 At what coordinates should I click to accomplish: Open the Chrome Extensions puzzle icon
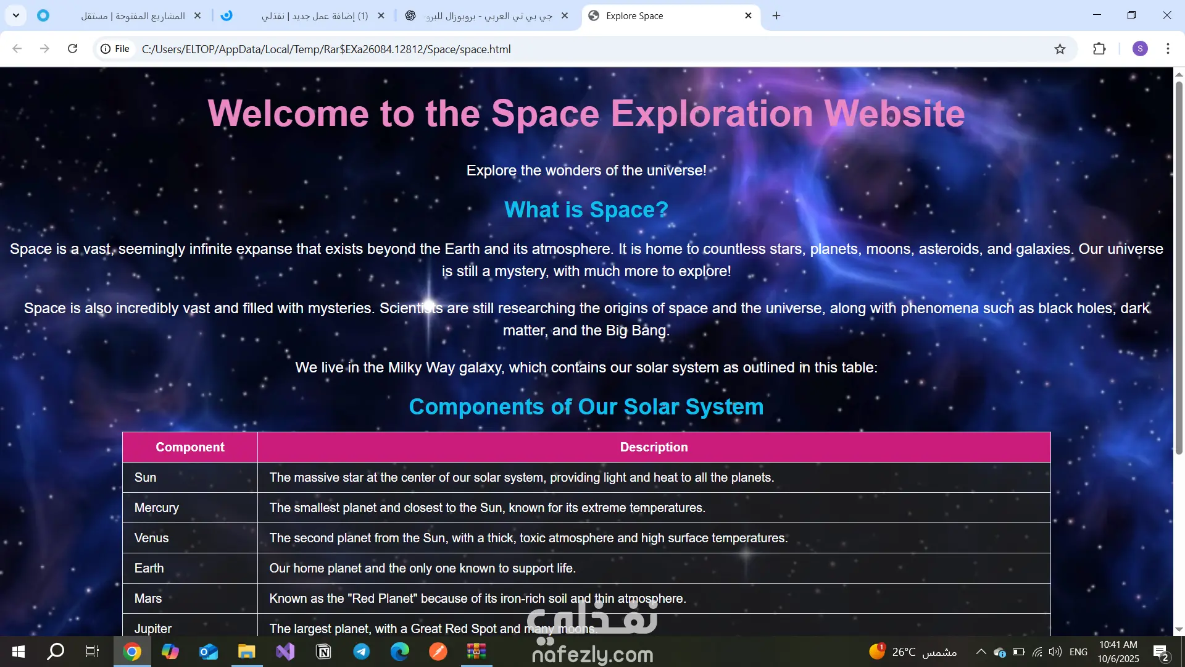1099,49
